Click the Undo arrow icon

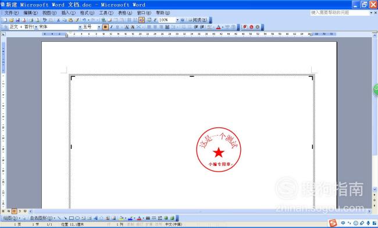pyautogui.click(x=84, y=20)
